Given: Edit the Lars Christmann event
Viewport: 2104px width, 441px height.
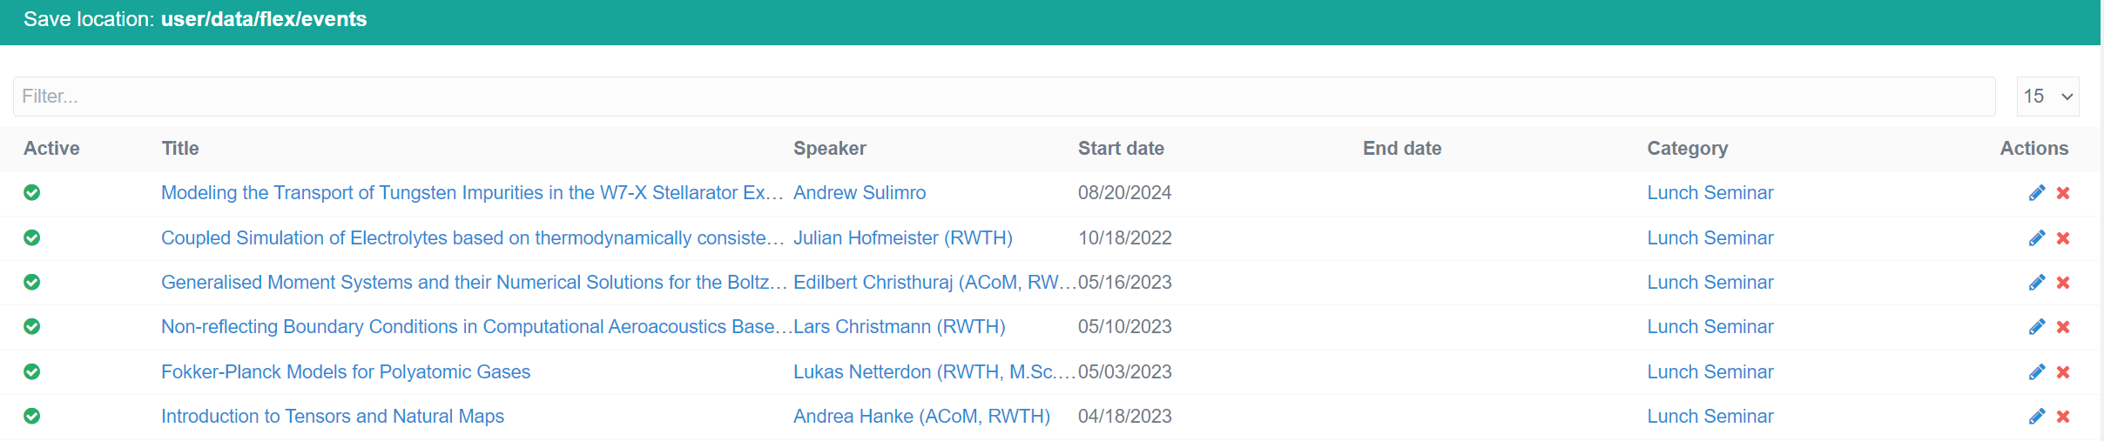Looking at the screenshot, I should pyautogui.click(x=2037, y=327).
